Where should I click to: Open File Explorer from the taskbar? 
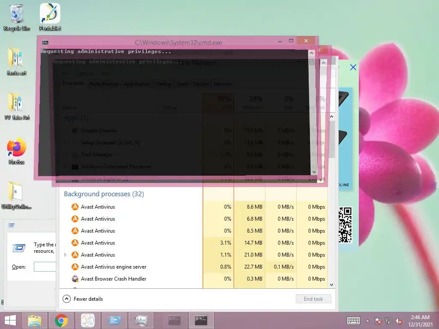click(35, 320)
